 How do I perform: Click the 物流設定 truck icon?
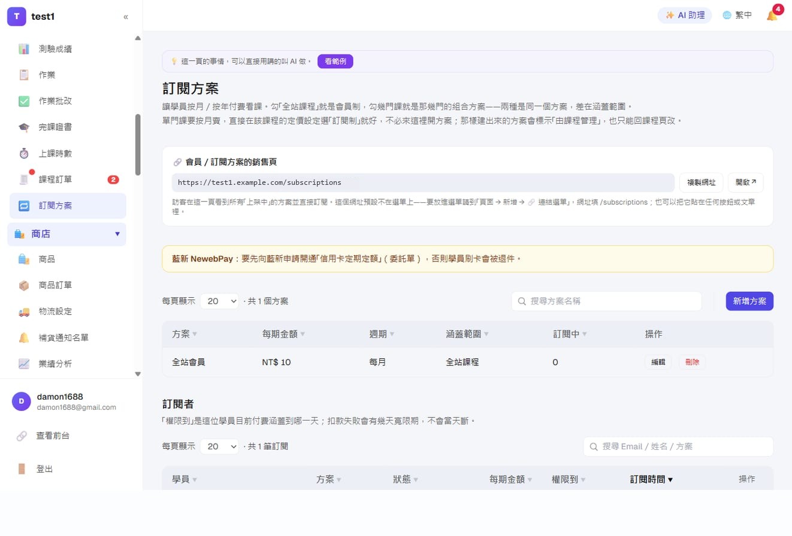click(24, 312)
